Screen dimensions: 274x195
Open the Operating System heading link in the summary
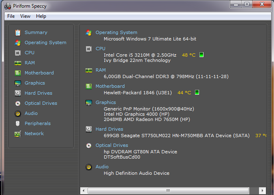click(x=116, y=32)
